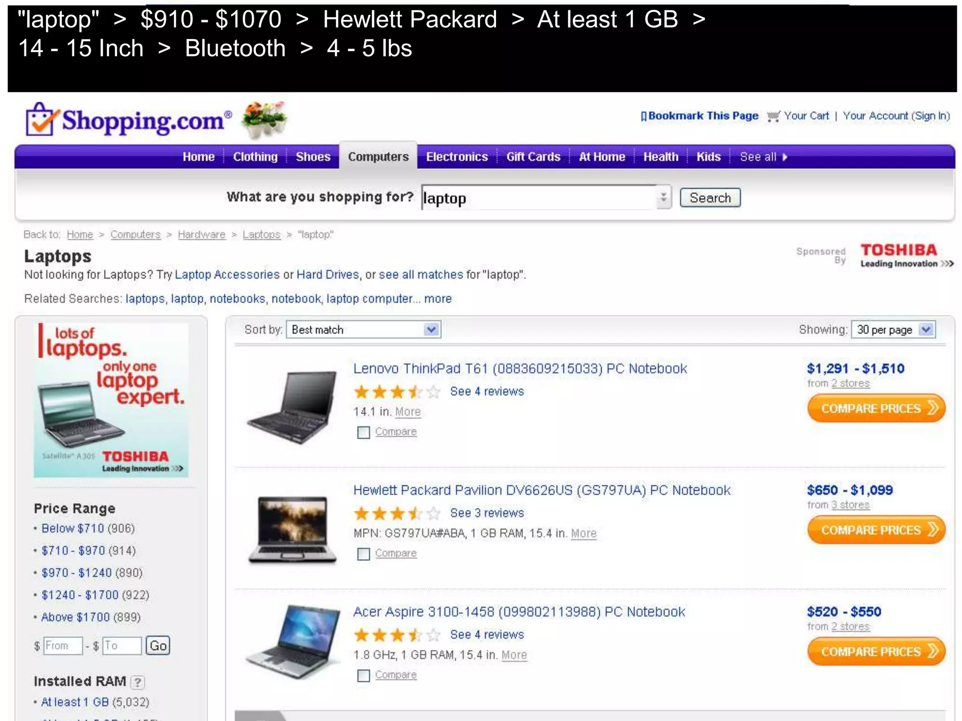This screenshot has width=962, height=721.
Task: Click the Bookmark This Page icon
Action: [x=644, y=116]
